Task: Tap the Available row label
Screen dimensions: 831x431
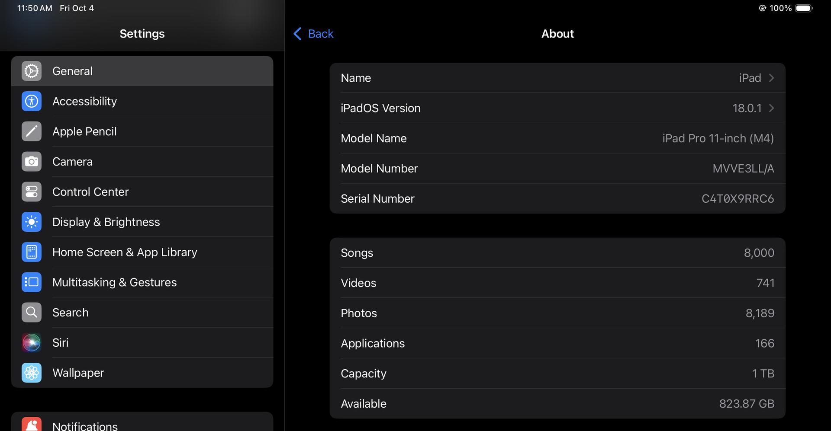Action: [x=364, y=404]
